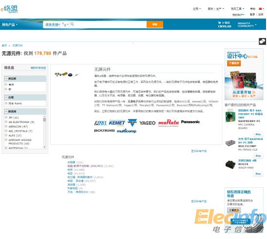Click the YAGEO brand logo
This screenshot has height=239, width=267.
coord(147,123)
